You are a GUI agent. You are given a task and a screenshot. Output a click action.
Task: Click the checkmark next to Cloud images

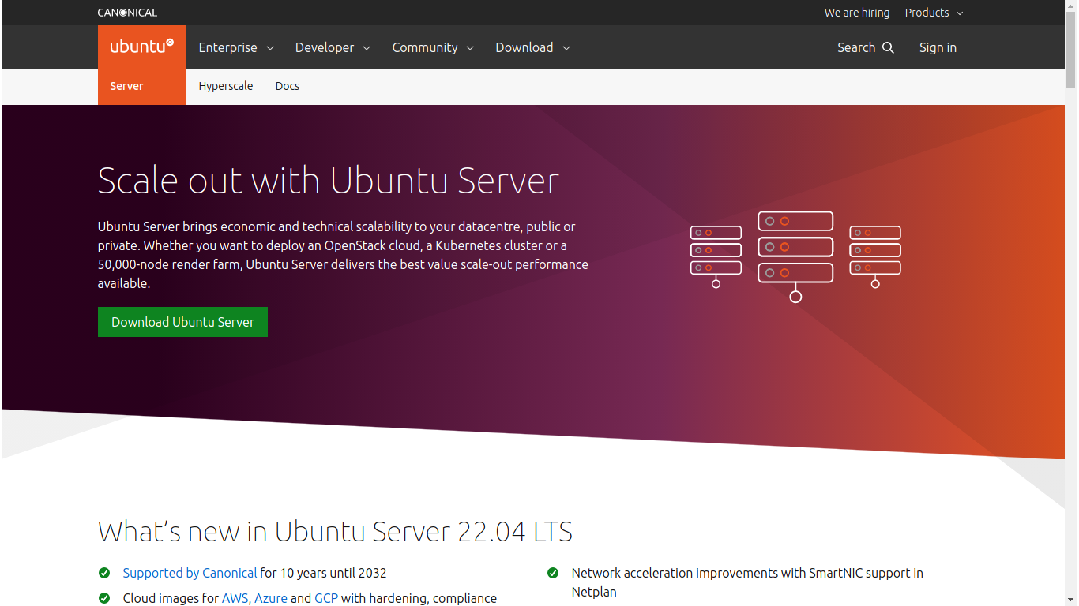click(x=104, y=598)
